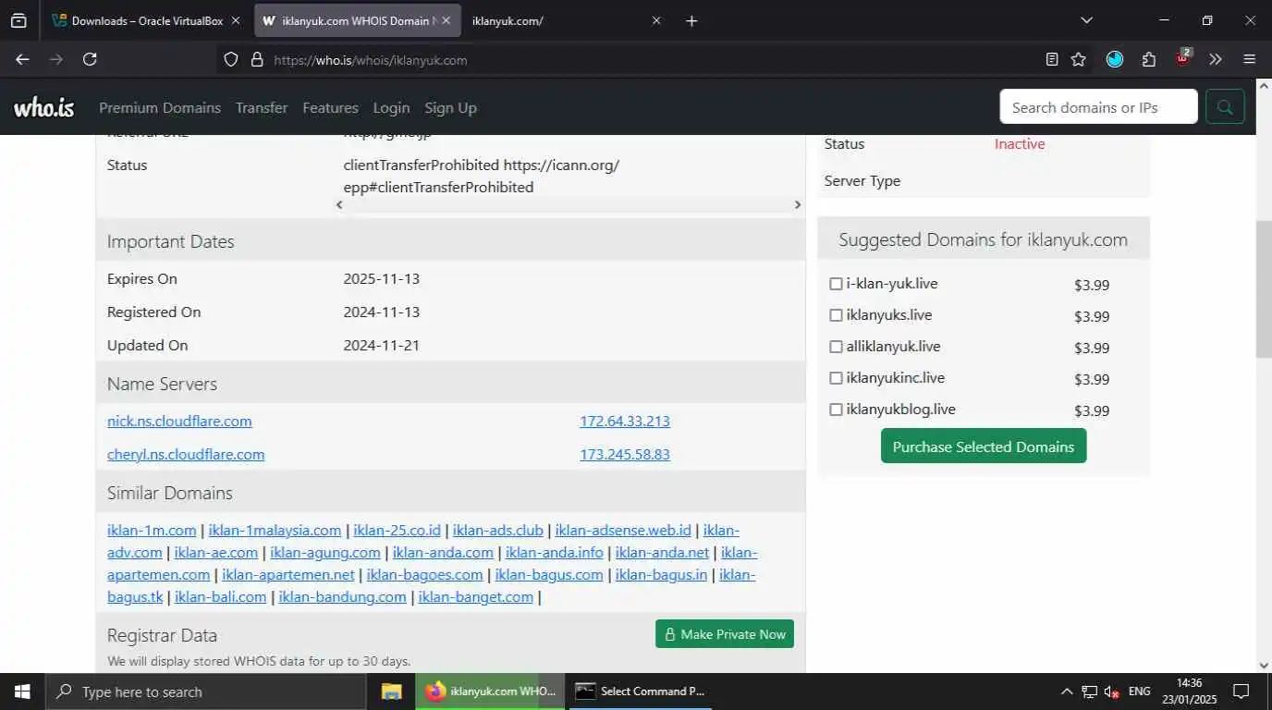Open iklan-bali.com link
Image resolution: width=1272 pixels, height=710 pixels.
click(x=220, y=596)
